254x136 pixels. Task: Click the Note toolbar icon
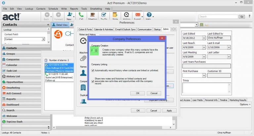(x=115, y=15)
